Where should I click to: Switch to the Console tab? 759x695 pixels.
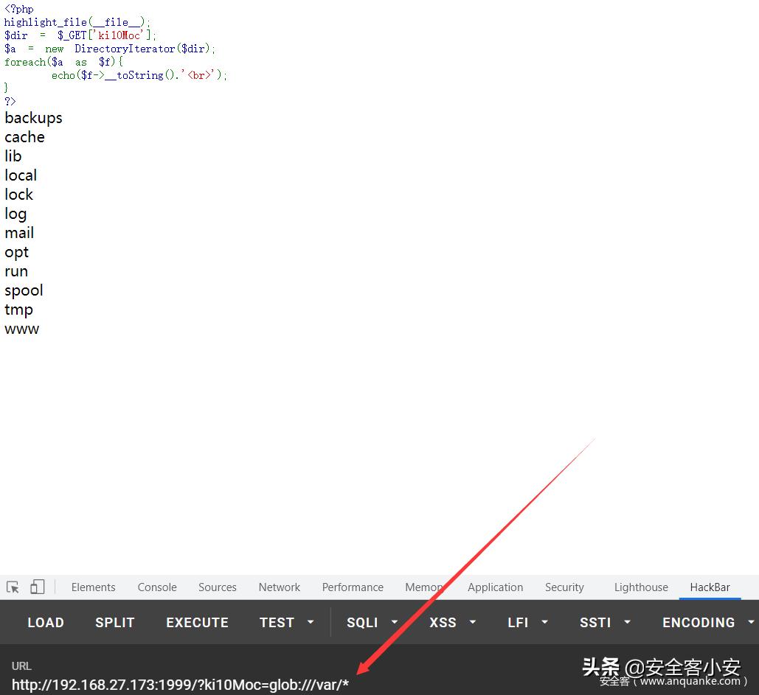(157, 587)
